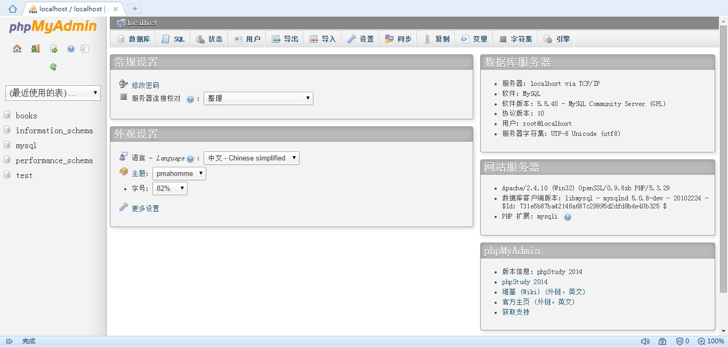The image size is (728, 347).
Task: Click the phpMyAdmin logo
Action: click(x=53, y=27)
